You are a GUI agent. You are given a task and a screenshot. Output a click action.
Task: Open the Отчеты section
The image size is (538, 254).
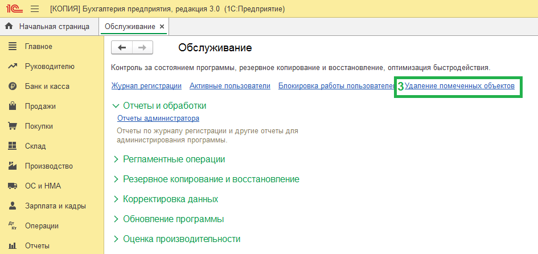[x=37, y=246]
